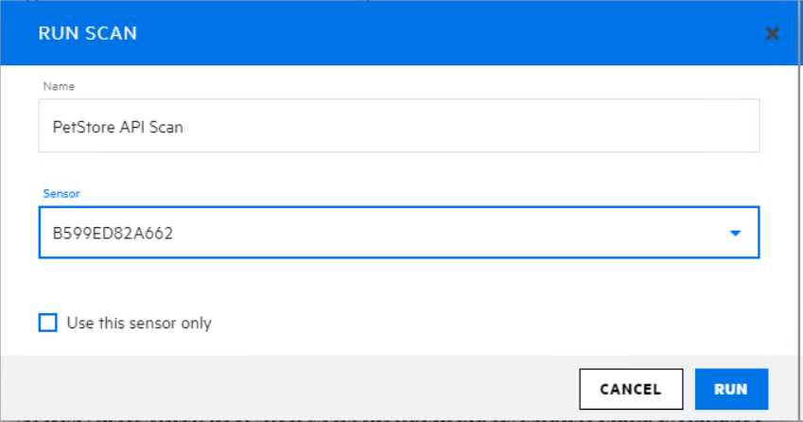Focus the Name input field
This screenshot has width=803, height=422.
pos(397,126)
